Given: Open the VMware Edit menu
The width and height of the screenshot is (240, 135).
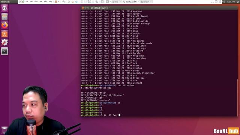Looking at the screenshot, I should click(x=31, y=1).
